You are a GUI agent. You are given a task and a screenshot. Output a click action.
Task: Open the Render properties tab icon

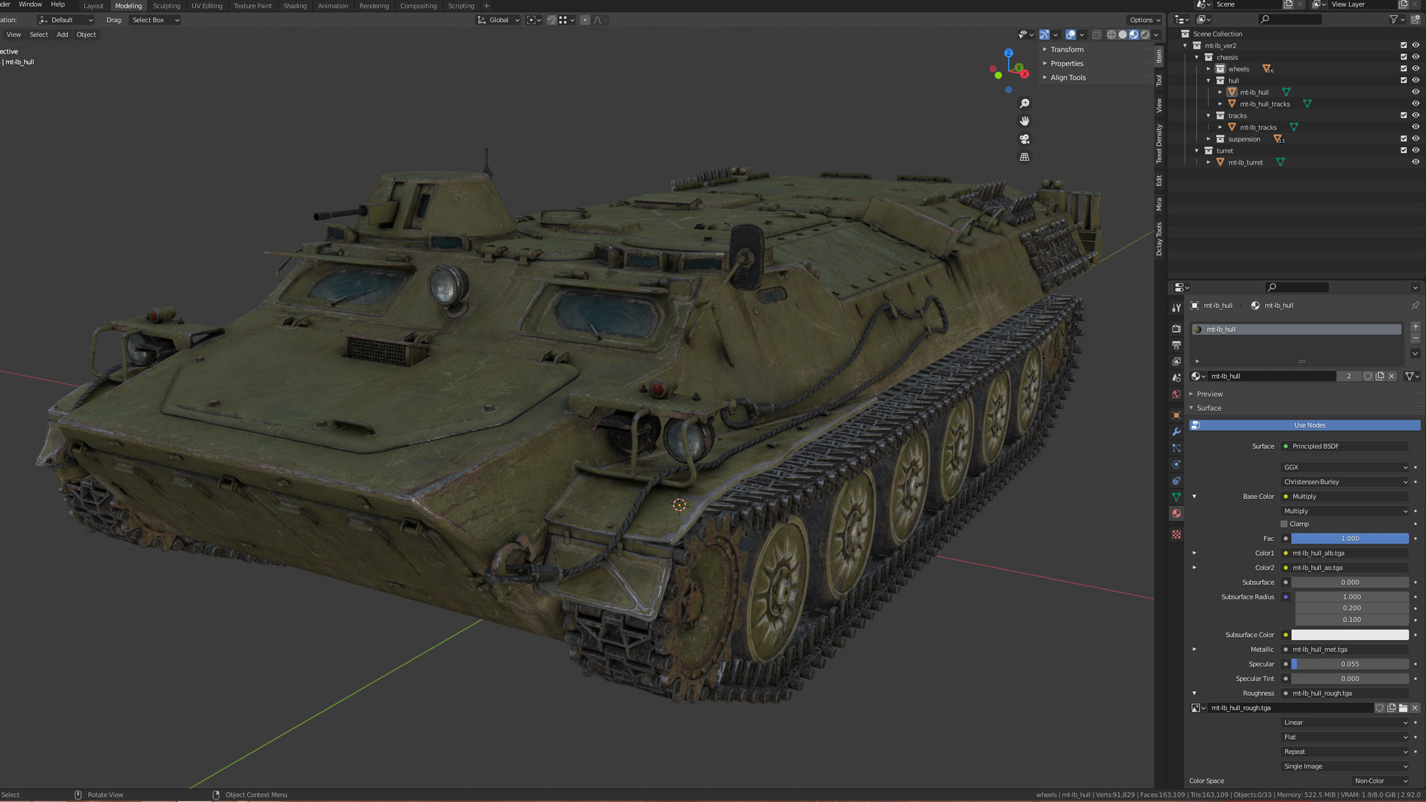point(1176,328)
